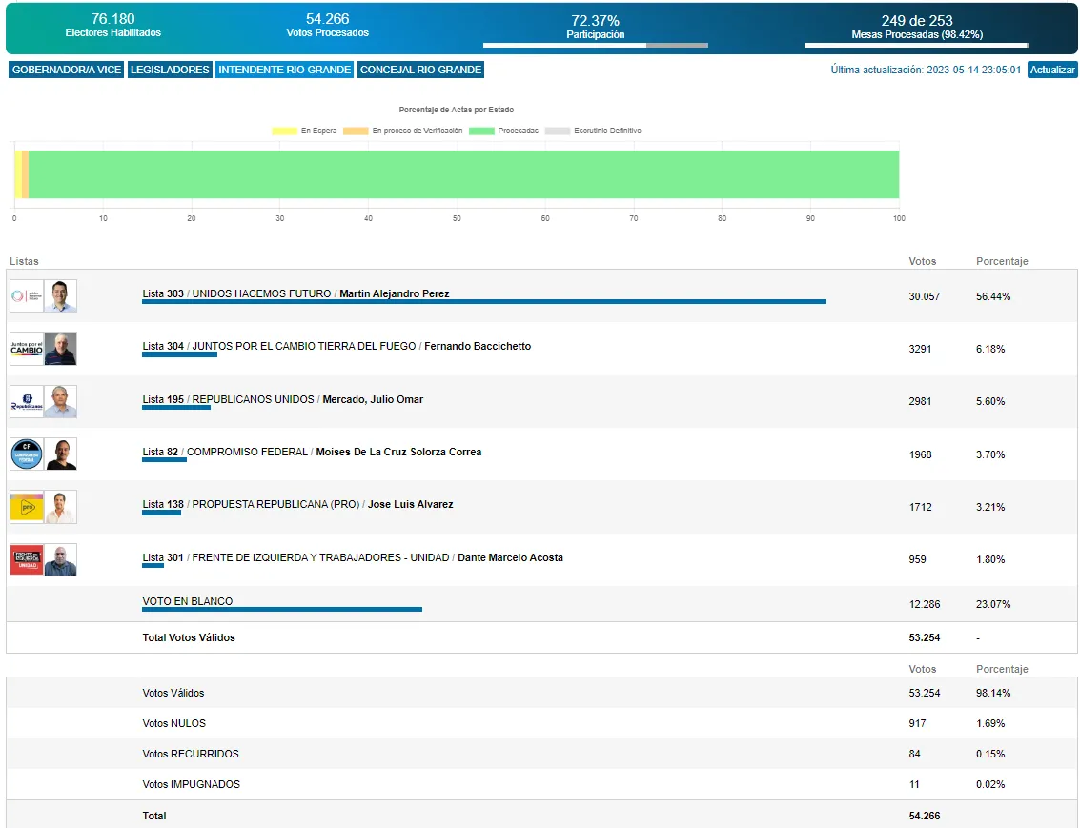The width and height of the screenshot is (1080, 828).
Task: Click the yellow PRO party logo
Action: tap(27, 507)
